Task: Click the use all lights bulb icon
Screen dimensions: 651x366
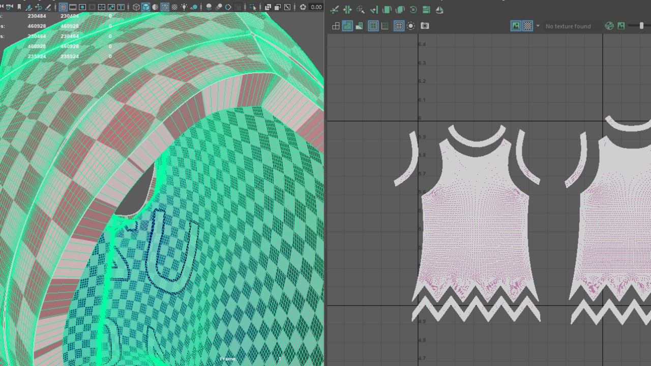Action: point(184,7)
